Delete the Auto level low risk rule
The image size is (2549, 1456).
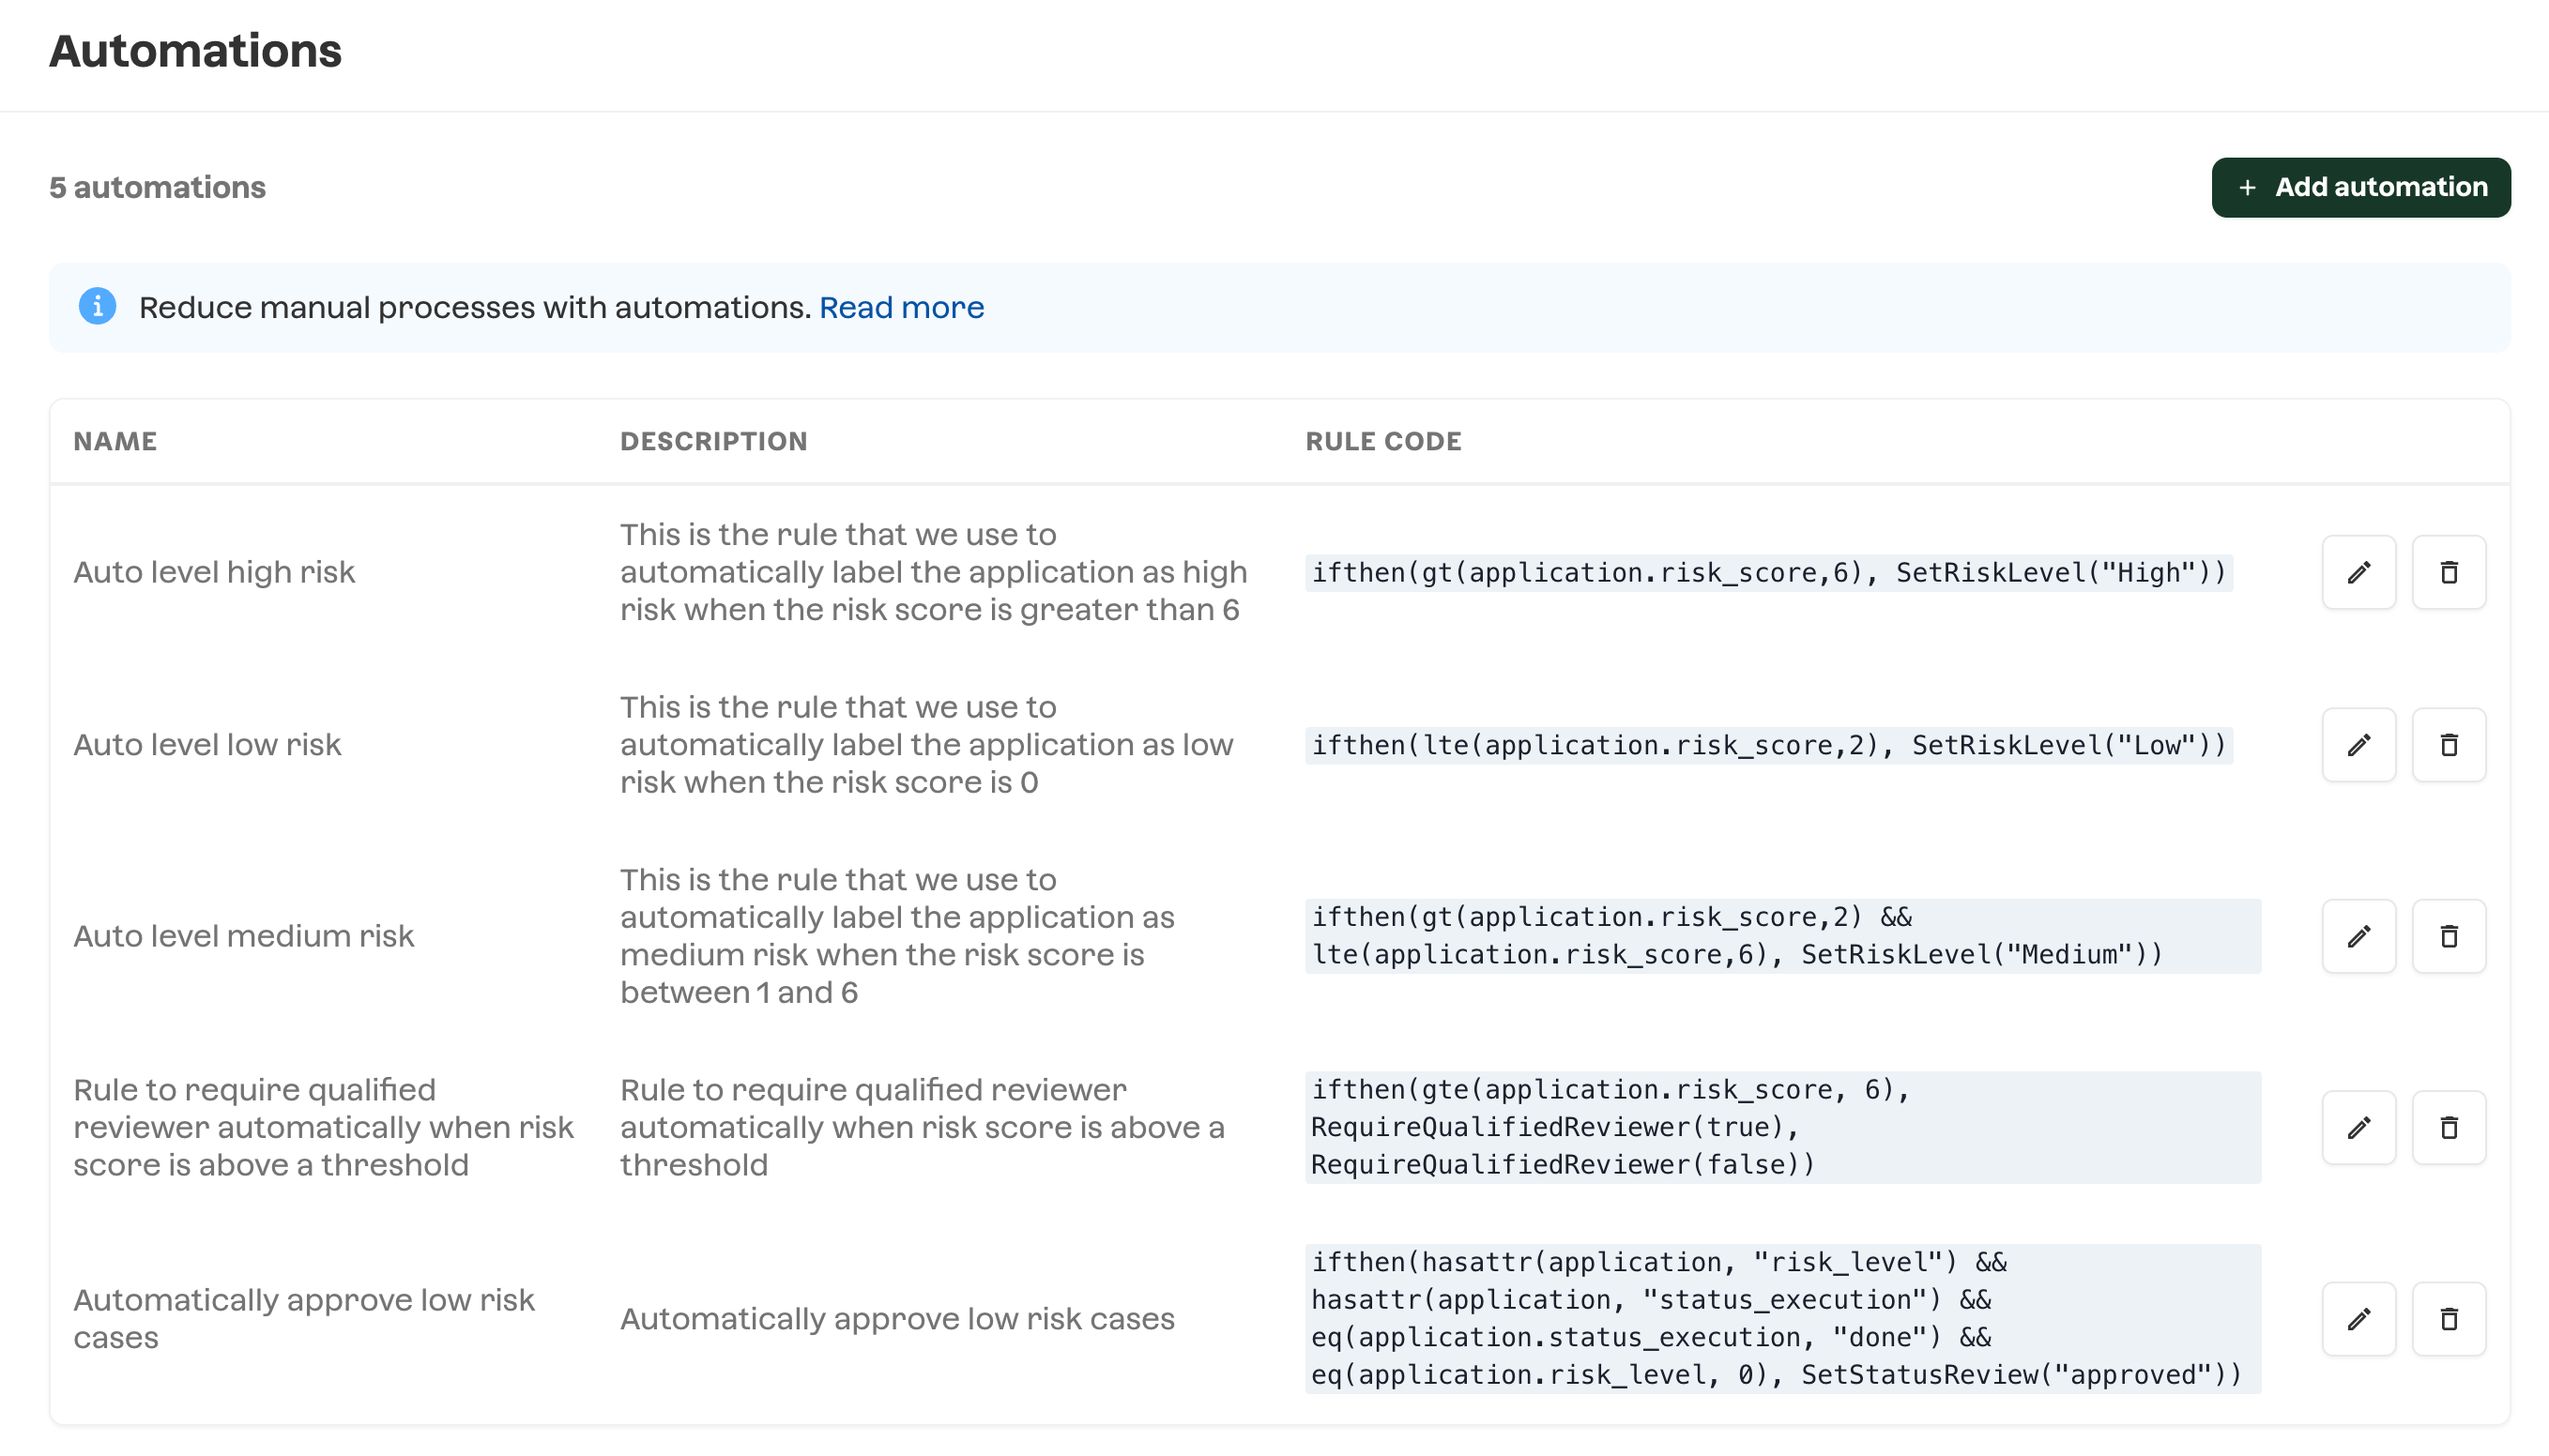tap(2448, 745)
